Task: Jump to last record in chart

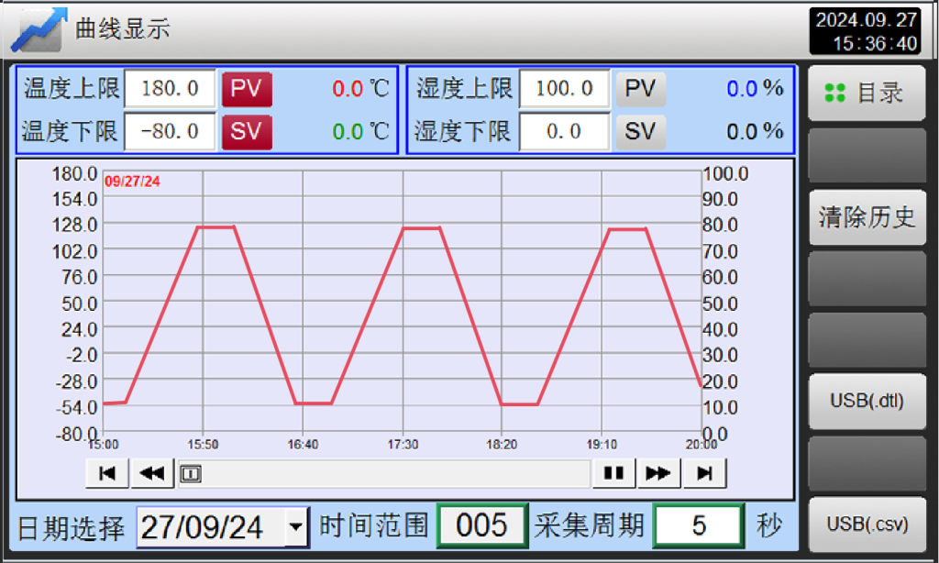Action: tap(703, 473)
